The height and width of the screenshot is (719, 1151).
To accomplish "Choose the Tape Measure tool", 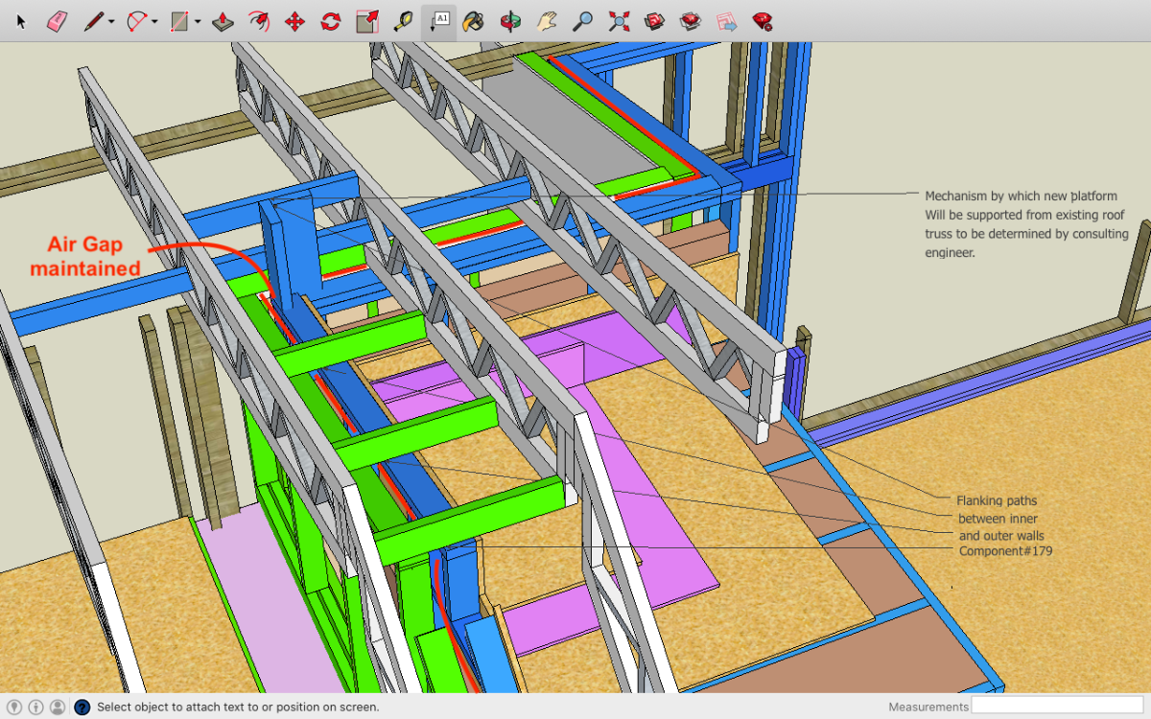I will point(403,20).
